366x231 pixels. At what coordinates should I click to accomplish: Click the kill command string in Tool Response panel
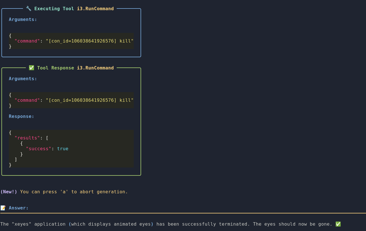[89, 100]
